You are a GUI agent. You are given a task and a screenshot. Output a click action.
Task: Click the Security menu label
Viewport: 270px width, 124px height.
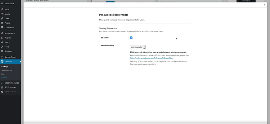8,62
